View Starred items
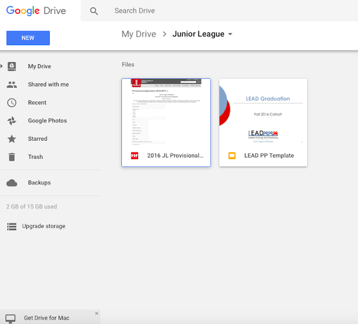The height and width of the screenshot is (324, 358). tap(37, 139)
